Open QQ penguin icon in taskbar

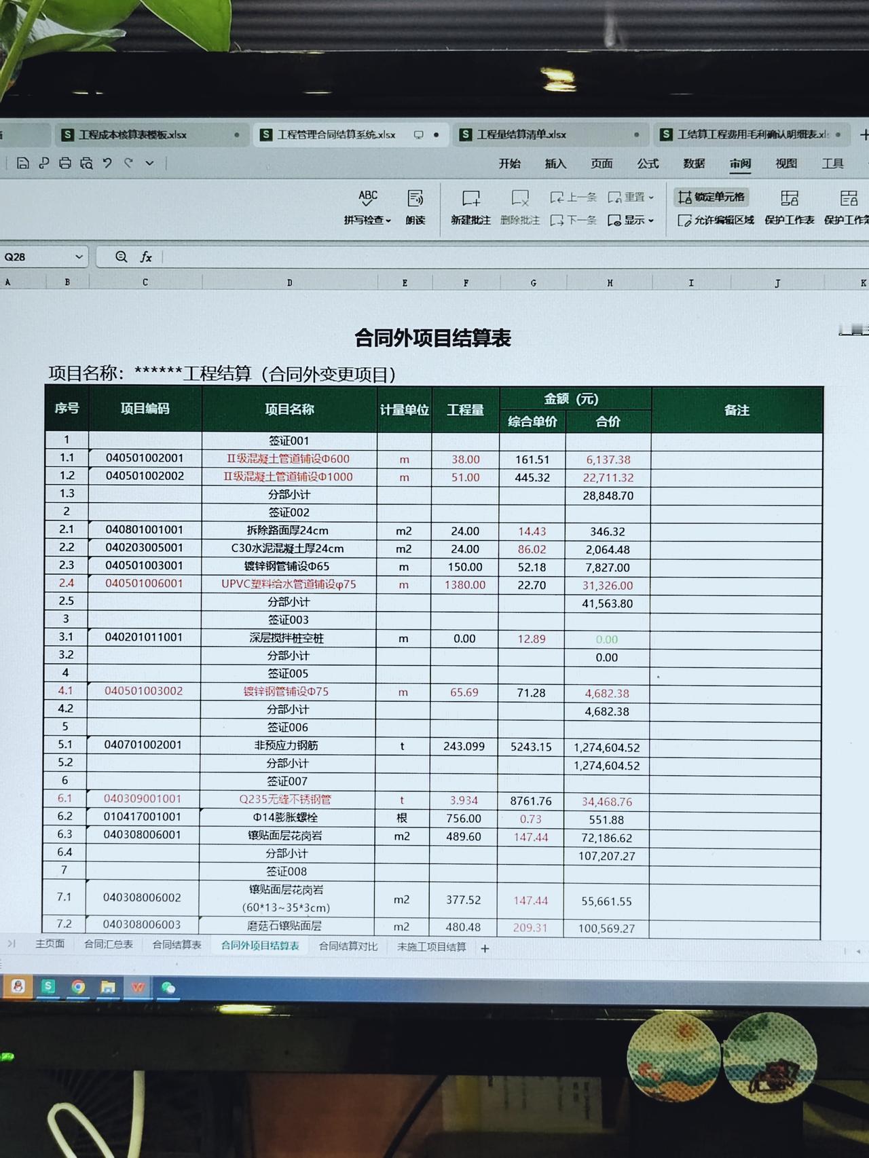coord(18,986)
